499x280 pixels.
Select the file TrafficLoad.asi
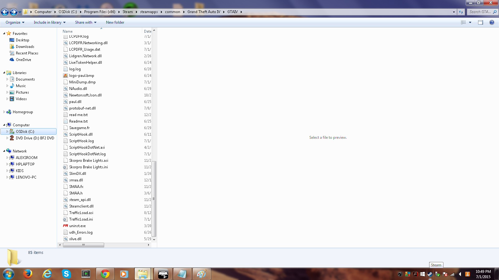click(81, 213)
